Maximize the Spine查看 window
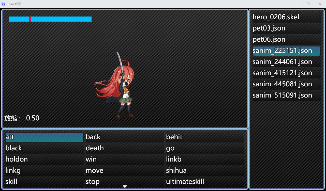The height and width of the screenshot is (191, 326). tap(308, 4)
